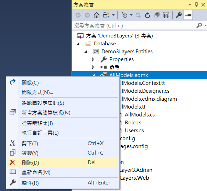Expand the 參考 references node
207x191 pixels.
93,67
